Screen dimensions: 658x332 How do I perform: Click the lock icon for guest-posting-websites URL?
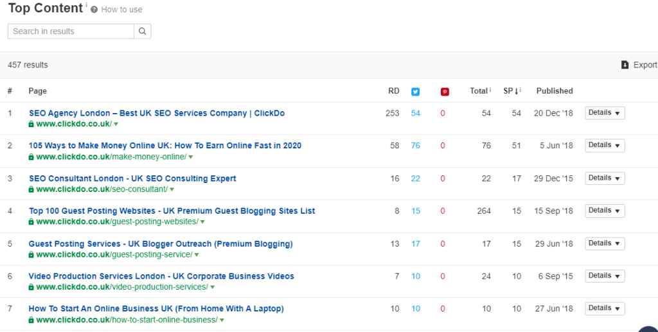(x=31, y=222)
